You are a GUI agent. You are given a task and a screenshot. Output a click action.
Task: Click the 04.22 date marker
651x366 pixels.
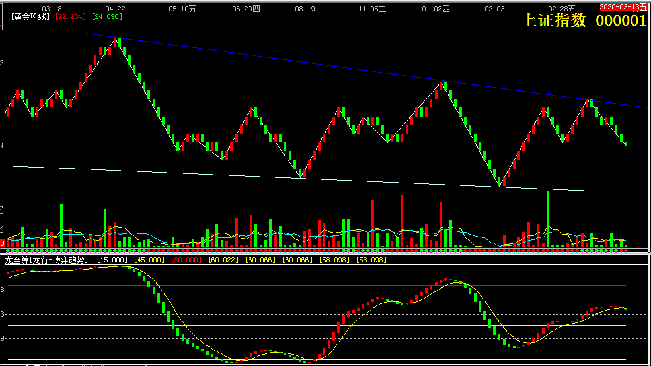tap(119, 9)
